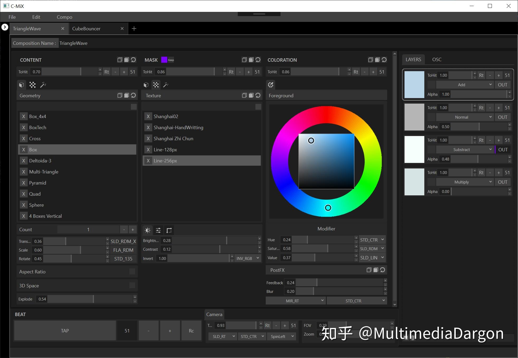Screen dimensions: 518x358
Task: Click the transform icon in Texture panel
Action: (x=169, y=230)
